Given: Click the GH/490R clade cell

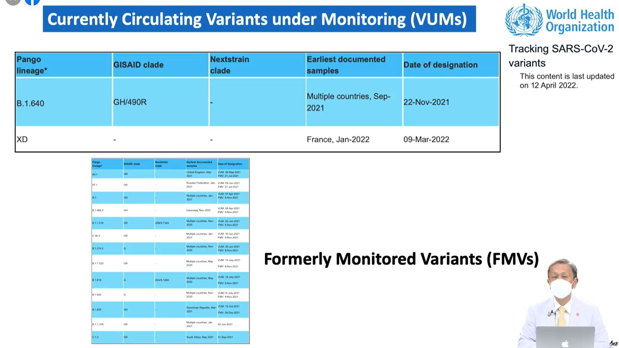Looking at the screenshot, I should 130,102.
